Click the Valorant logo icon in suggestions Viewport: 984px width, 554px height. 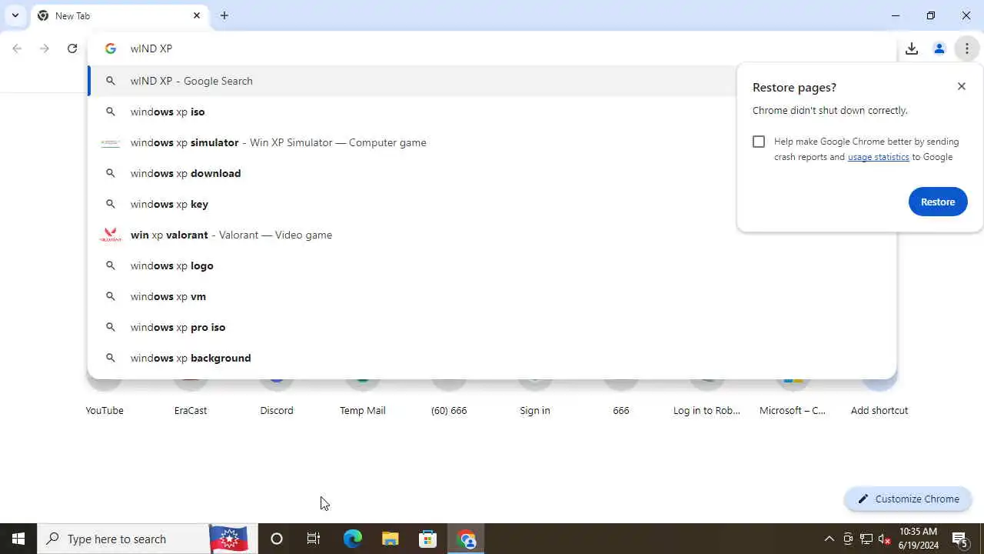pyautogui.click(x=111, y=235)
